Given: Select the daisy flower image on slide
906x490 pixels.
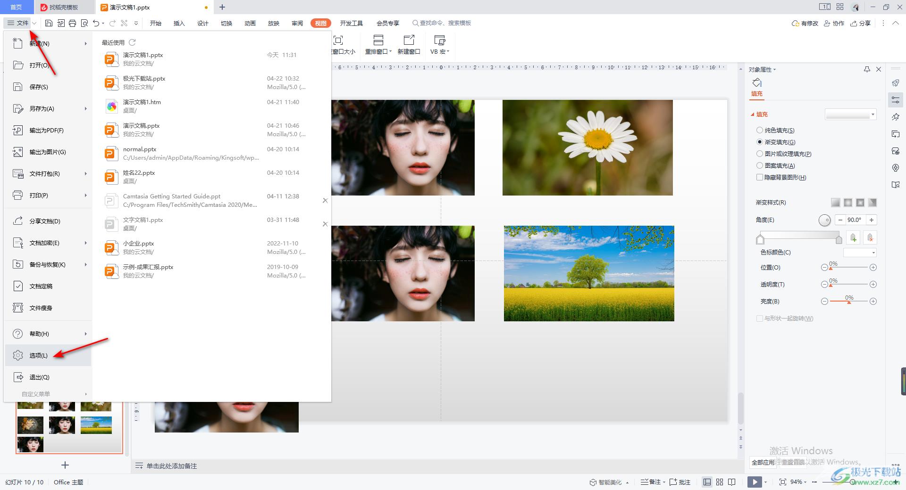Looking at the screenshot, I should click(x=587, y=147).
